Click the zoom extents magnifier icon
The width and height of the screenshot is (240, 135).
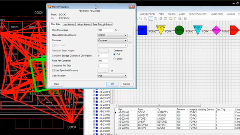coord(145,18)
